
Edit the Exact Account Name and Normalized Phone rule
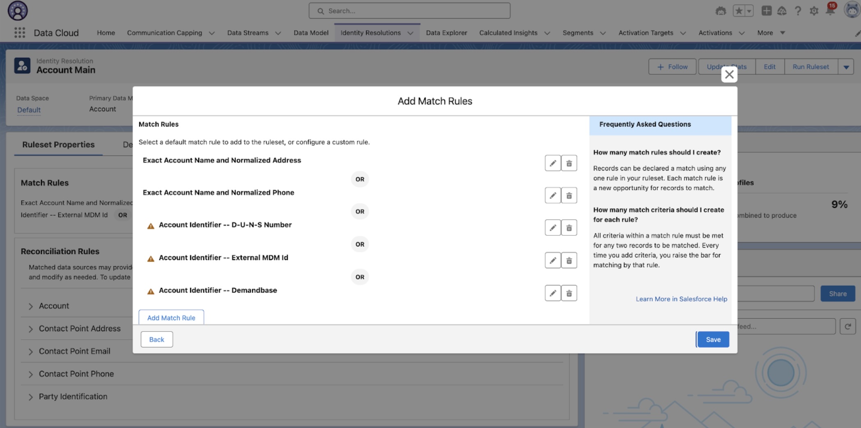coord(553,196)
